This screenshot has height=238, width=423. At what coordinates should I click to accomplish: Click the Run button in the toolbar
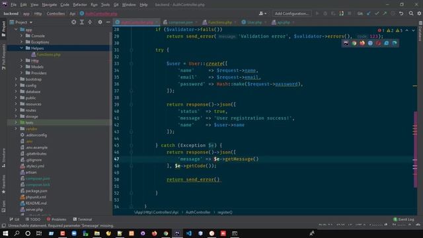317,13
